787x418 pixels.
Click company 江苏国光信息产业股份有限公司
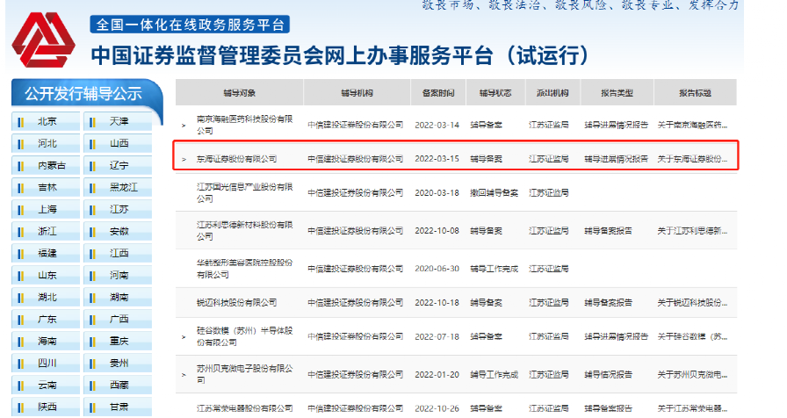click(244, 192)
